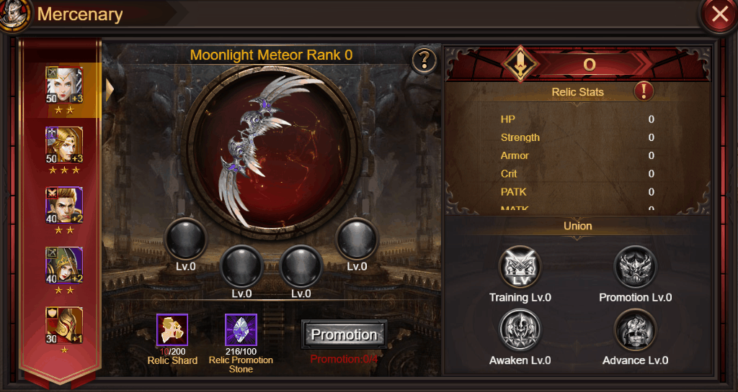Select the white-haired level 50 mercenary portrait
The height and width of the screenshot is (392, 738).
64,85
